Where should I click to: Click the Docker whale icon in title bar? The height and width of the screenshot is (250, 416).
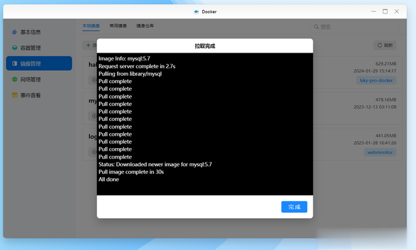point(196,12)
